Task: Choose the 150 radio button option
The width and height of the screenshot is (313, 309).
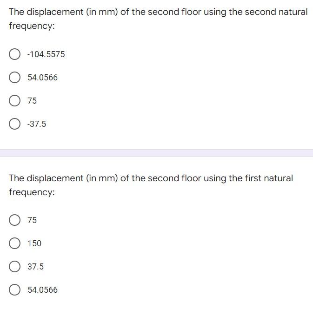Action: (x=14, y=243)
